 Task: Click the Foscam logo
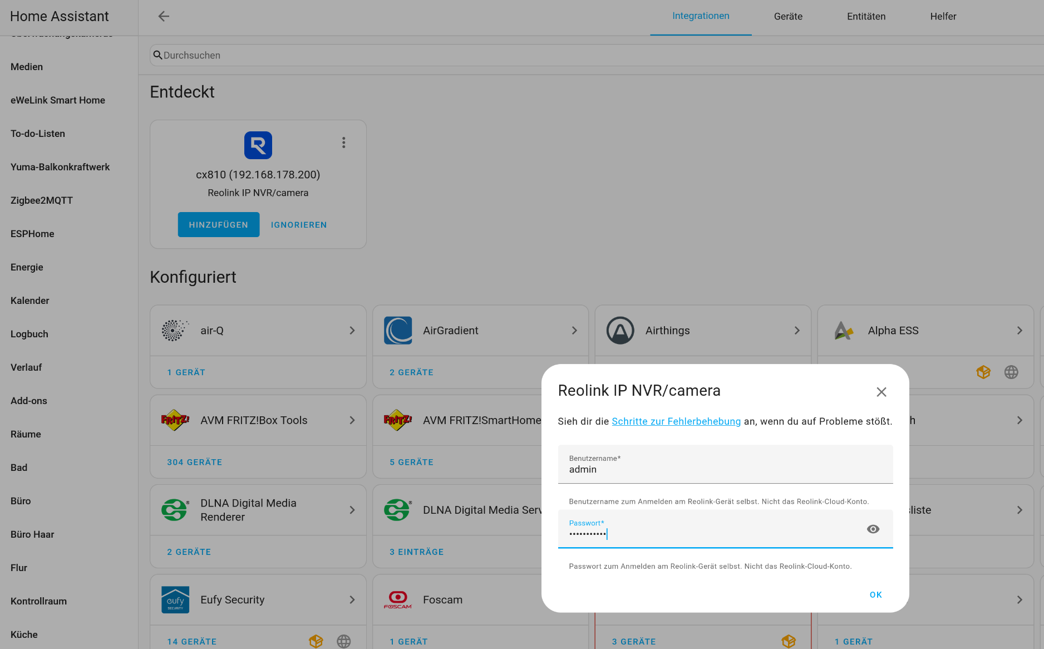398,599
